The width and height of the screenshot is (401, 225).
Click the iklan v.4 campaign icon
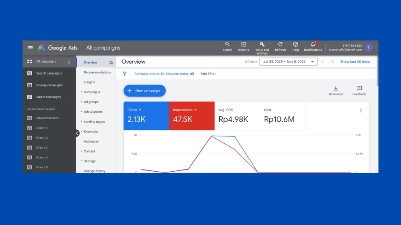[29, 157]
